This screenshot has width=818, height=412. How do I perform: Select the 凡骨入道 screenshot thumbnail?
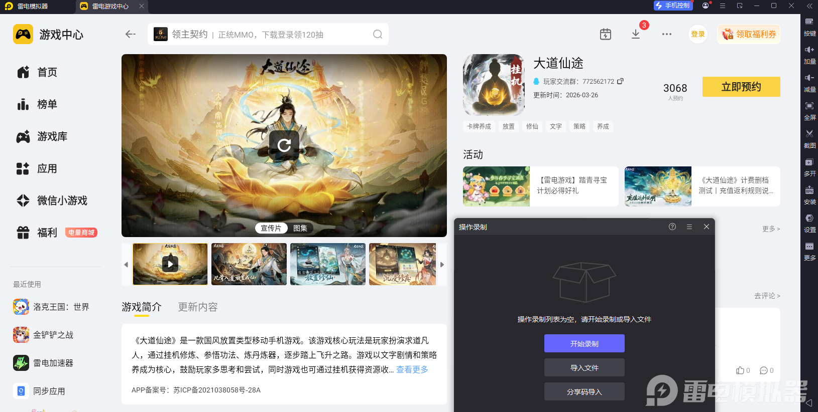coord(249,264)
